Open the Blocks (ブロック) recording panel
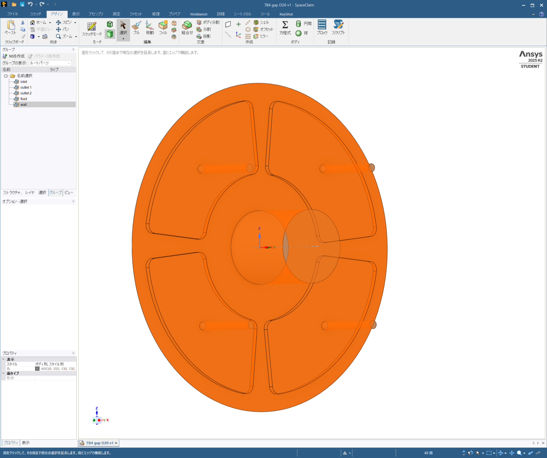 click(322, 27)
